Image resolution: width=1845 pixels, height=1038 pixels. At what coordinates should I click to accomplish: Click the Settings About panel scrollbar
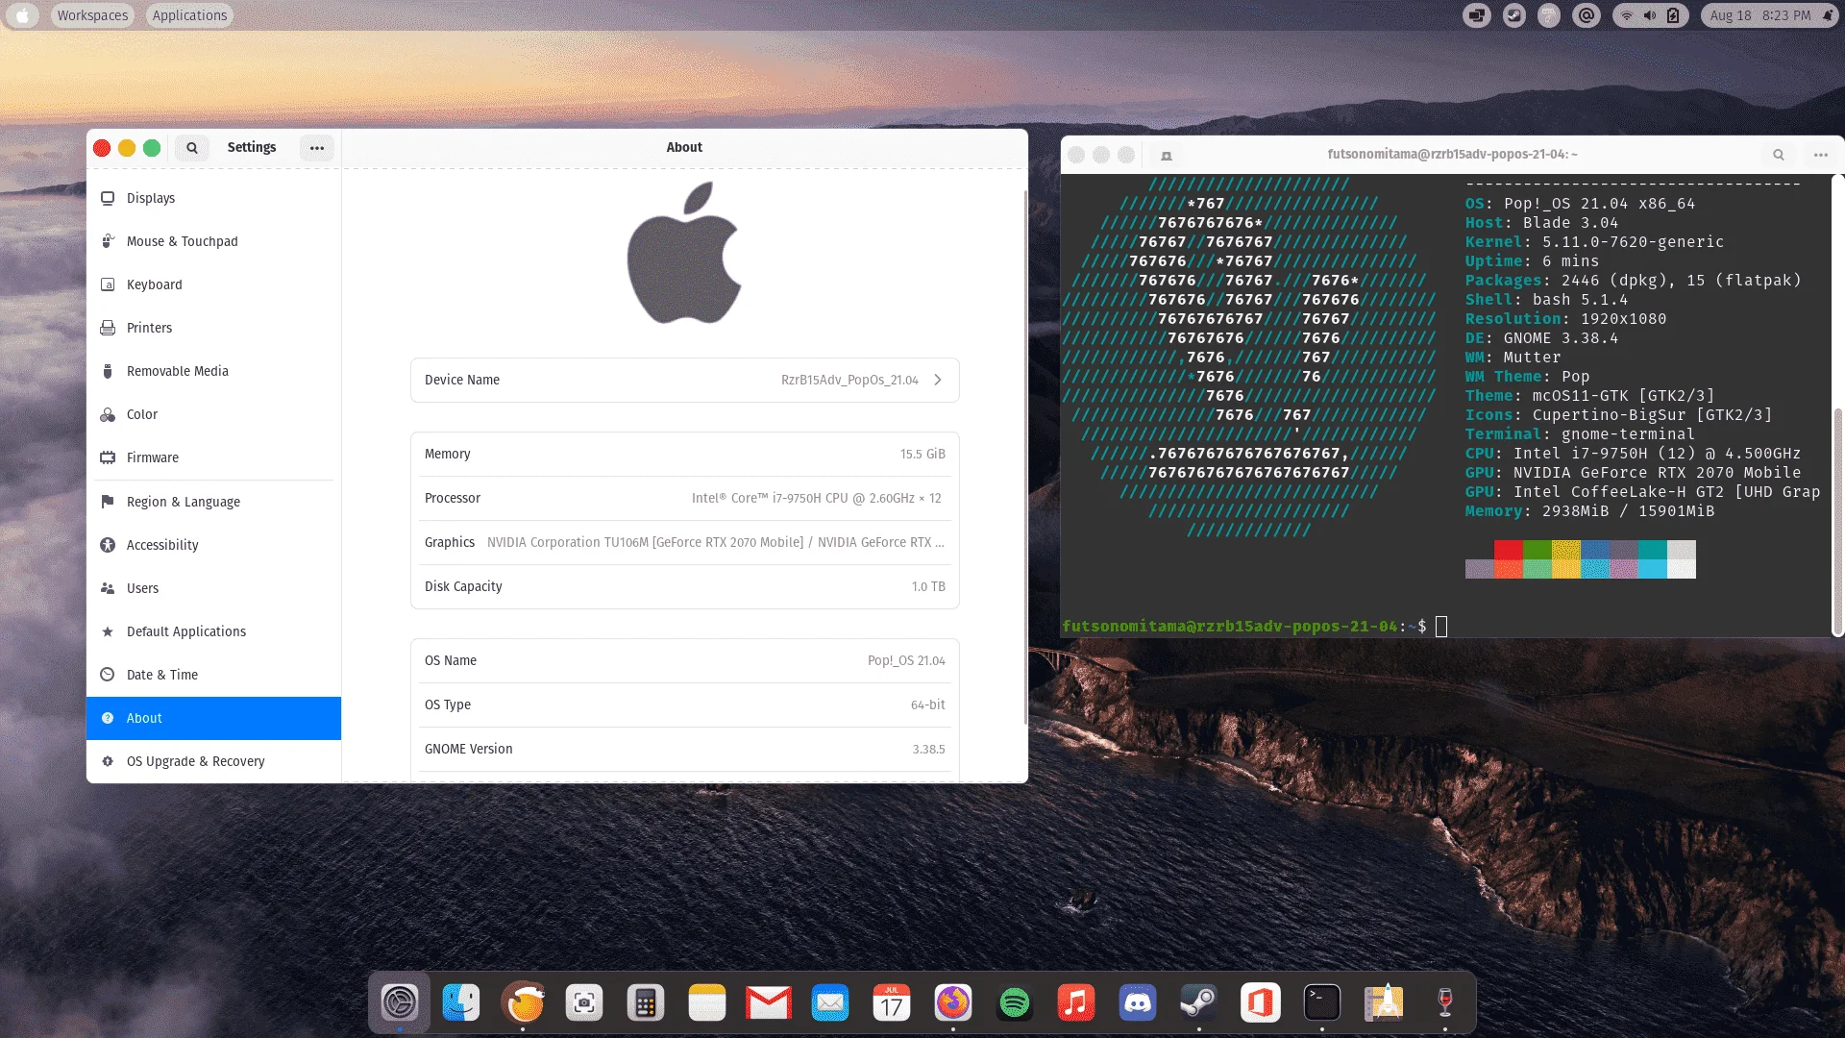pos(1025,457)
